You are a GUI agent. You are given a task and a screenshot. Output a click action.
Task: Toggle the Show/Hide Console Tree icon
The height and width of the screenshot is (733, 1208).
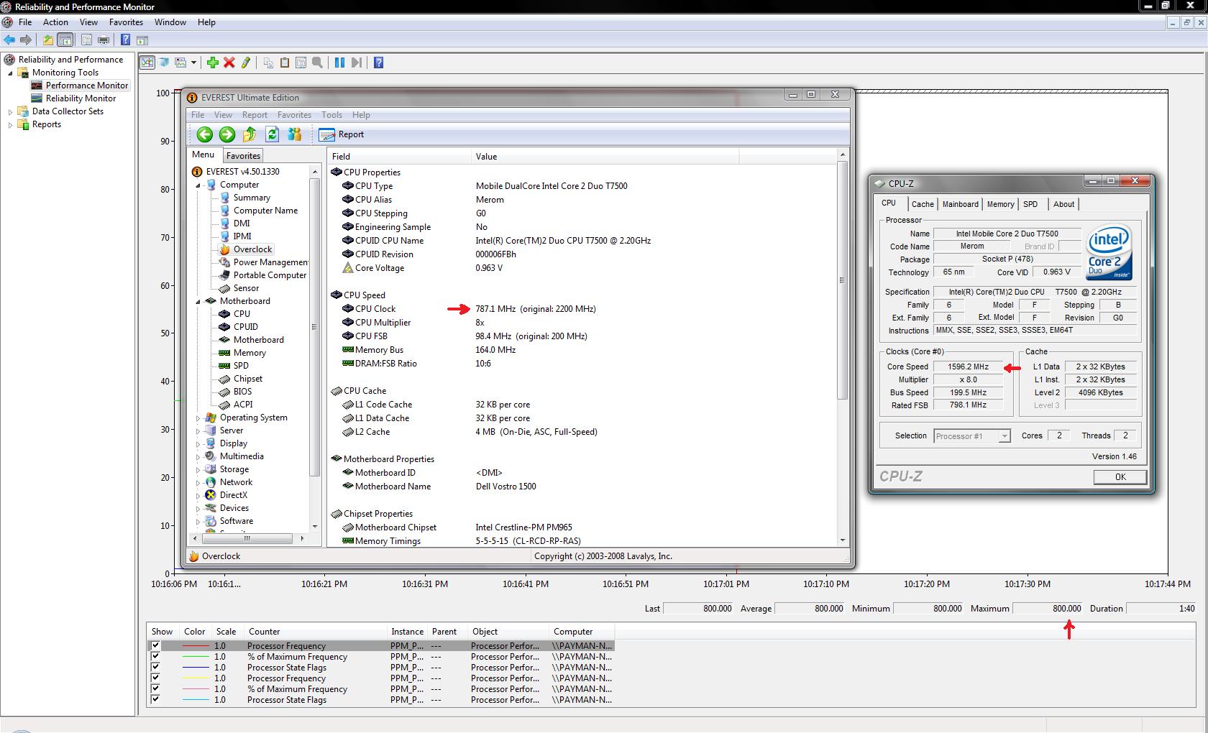point(65,40)
